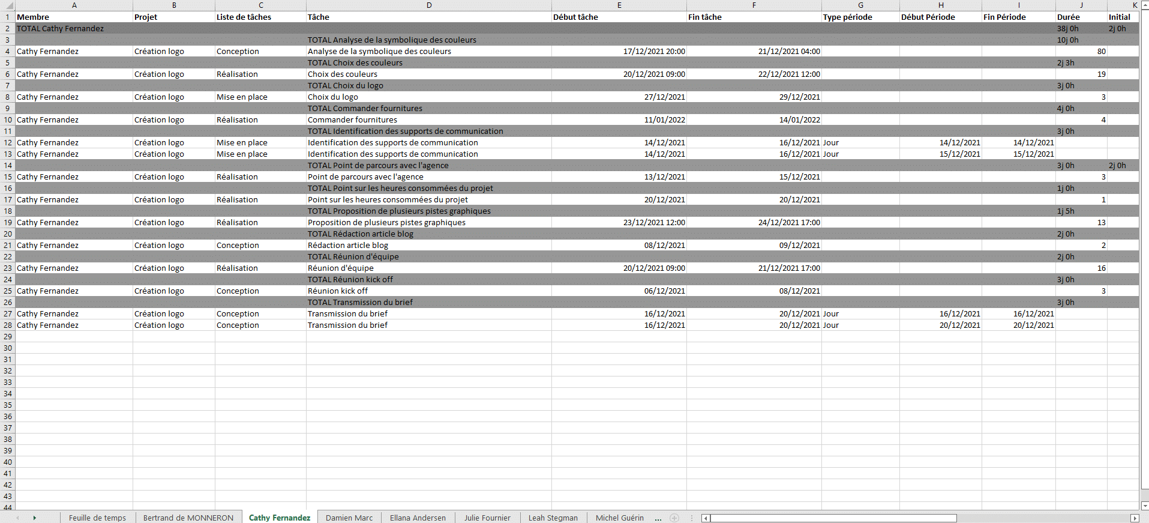Select the Commander fournitures task cell
This screenshot has width=1149, height=523.
point(429,119)
